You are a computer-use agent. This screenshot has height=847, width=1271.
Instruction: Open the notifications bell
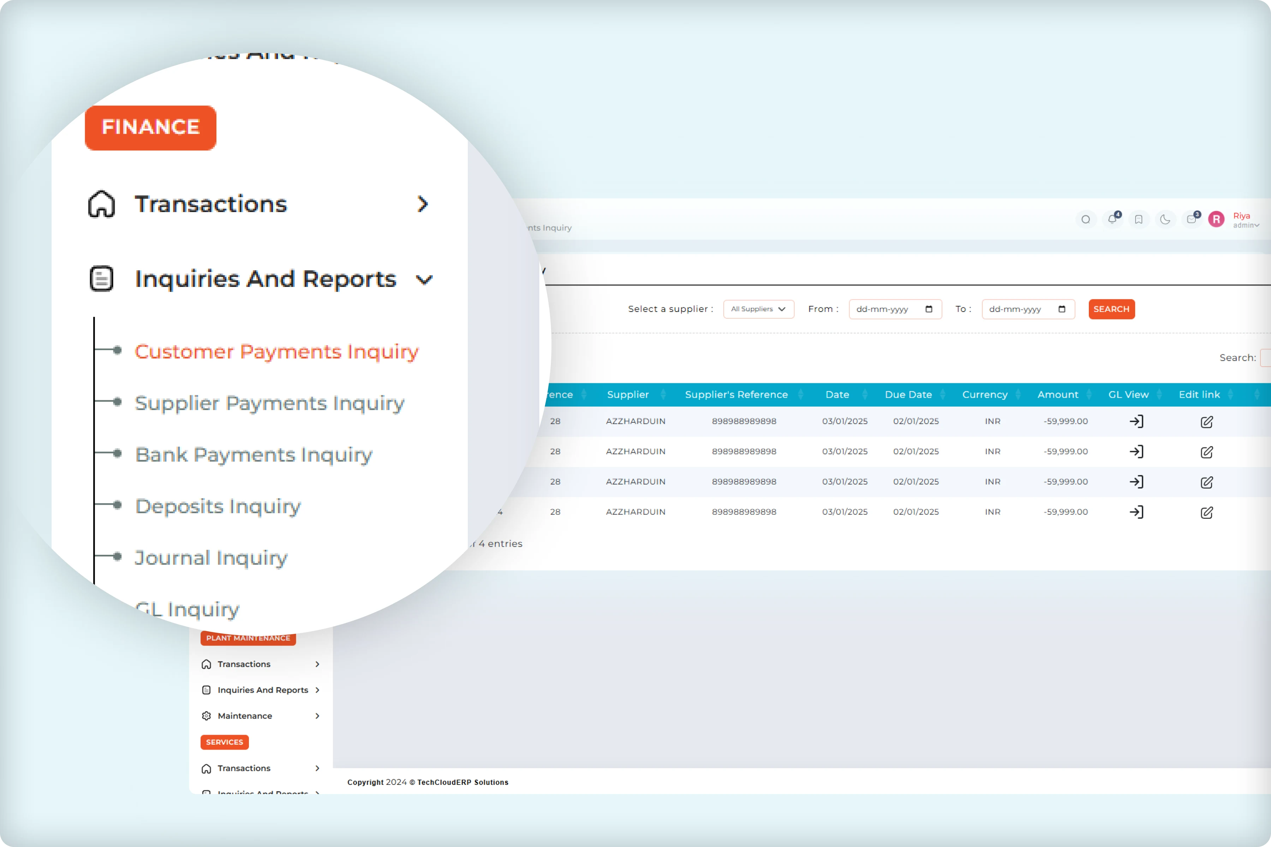[1112, 219]
